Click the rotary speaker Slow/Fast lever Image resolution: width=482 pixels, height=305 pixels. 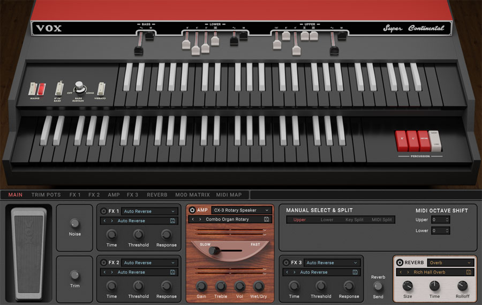coord(214,251)
